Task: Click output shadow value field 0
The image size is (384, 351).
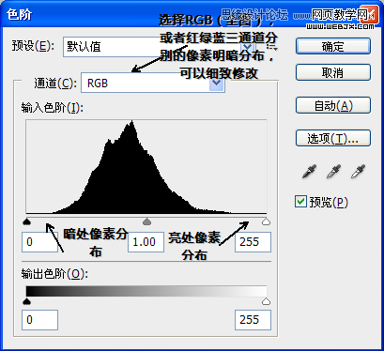Action: pyautogui.click(x=39, y=320)
